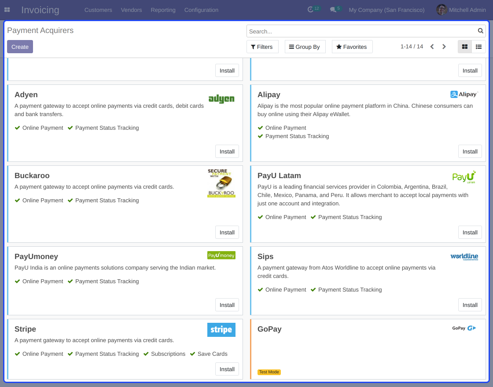
Task: Open the Group By dropdown
Action: point(305,47)
